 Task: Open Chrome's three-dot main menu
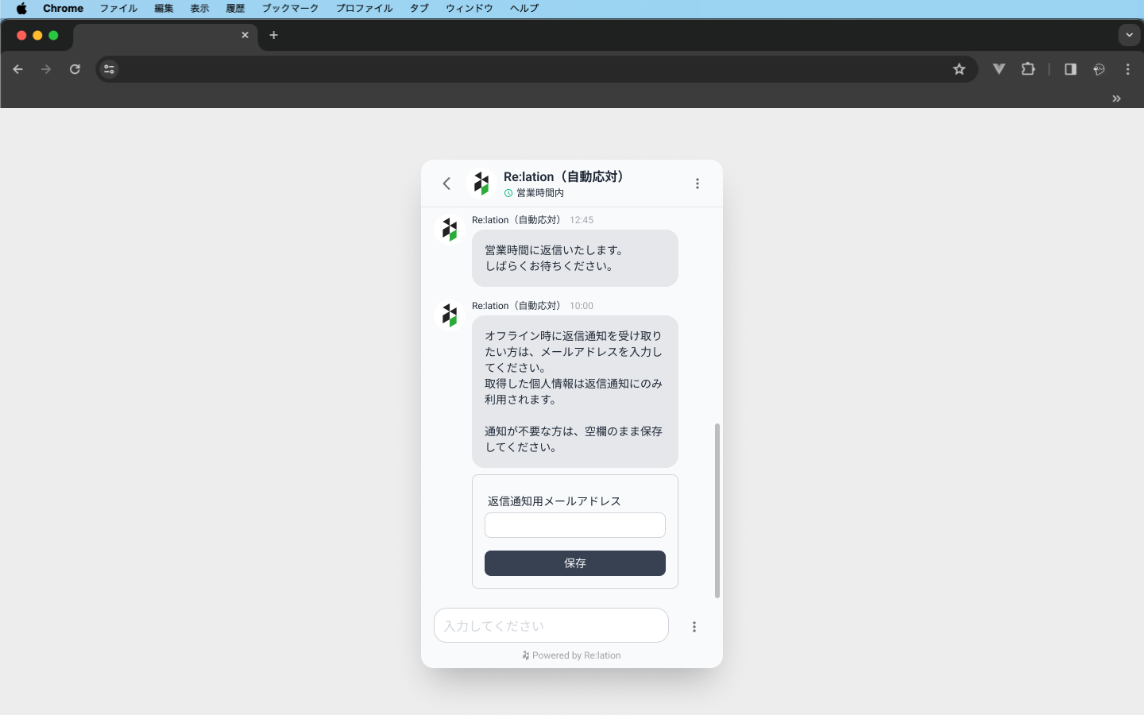(1128, 69)
